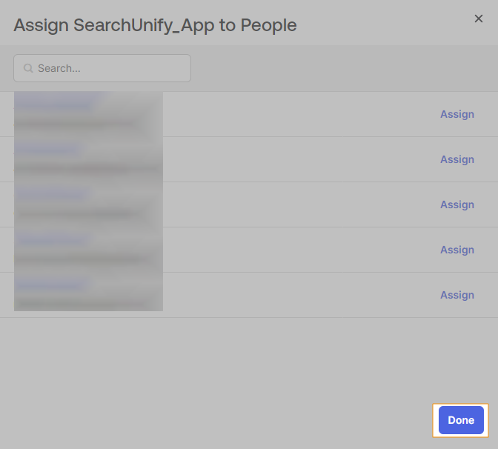
Task: Close the Assign SearchUnify_App dialog with X
Action: point(479,19)
